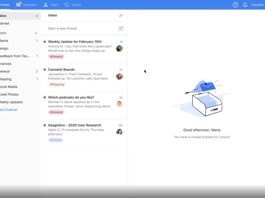Click Helen C.'s avatar
The image size is (265, 198).
click(119, 132)
